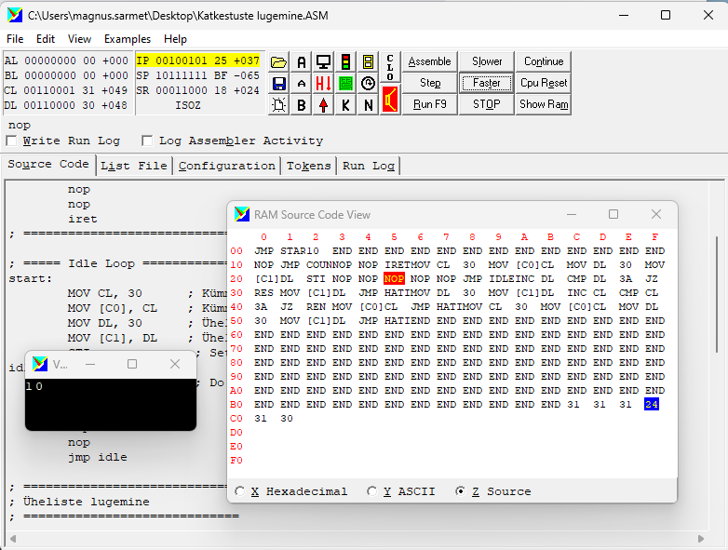Image resolution: width=728 pixels, height=550 pixels.
Task: Click the CLO hardware clock button
Action: click(390, 67)
